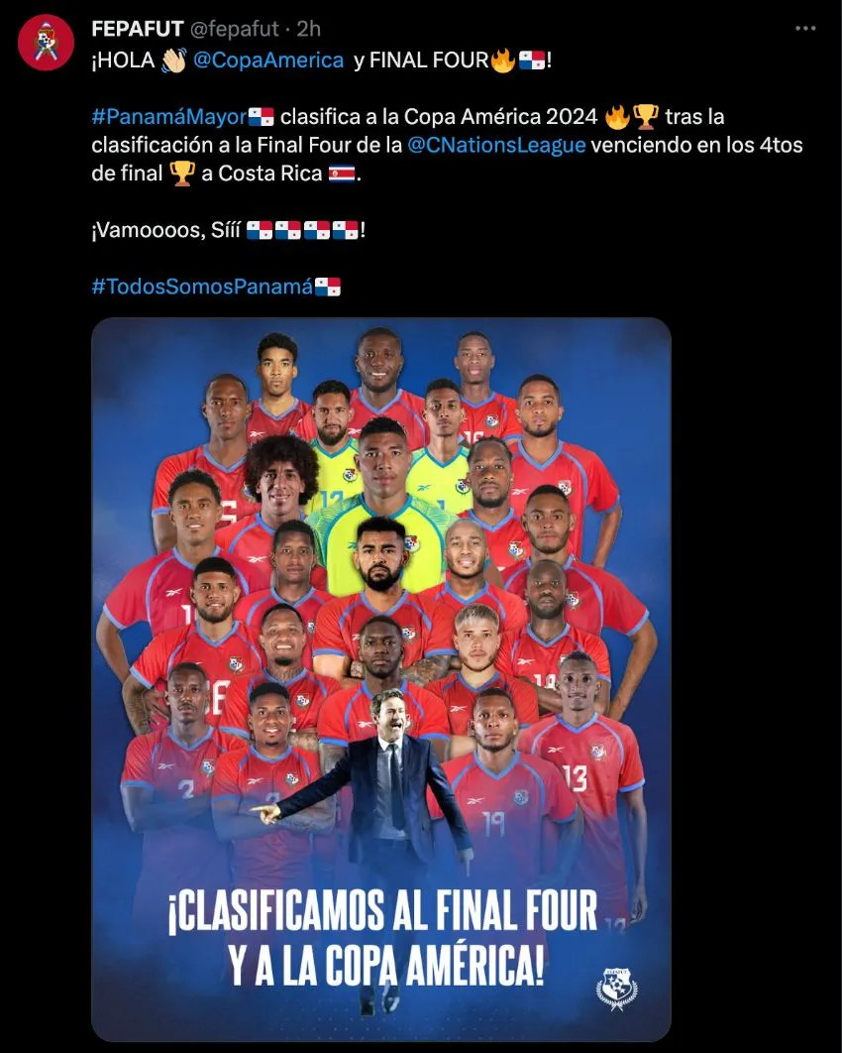Click the FEPAFUT crest in poster corner

(x=616, y=989)
